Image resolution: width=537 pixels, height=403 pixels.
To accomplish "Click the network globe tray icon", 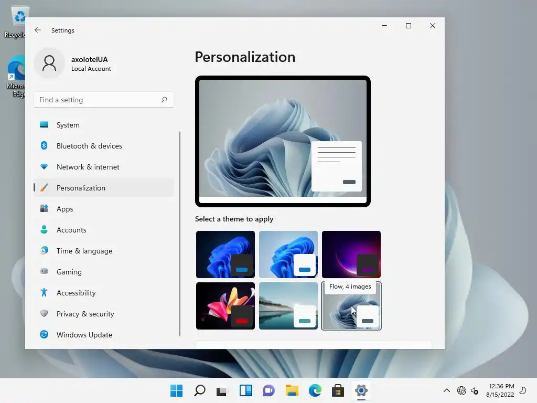I will pyautogui.click(x=461, y=390).
